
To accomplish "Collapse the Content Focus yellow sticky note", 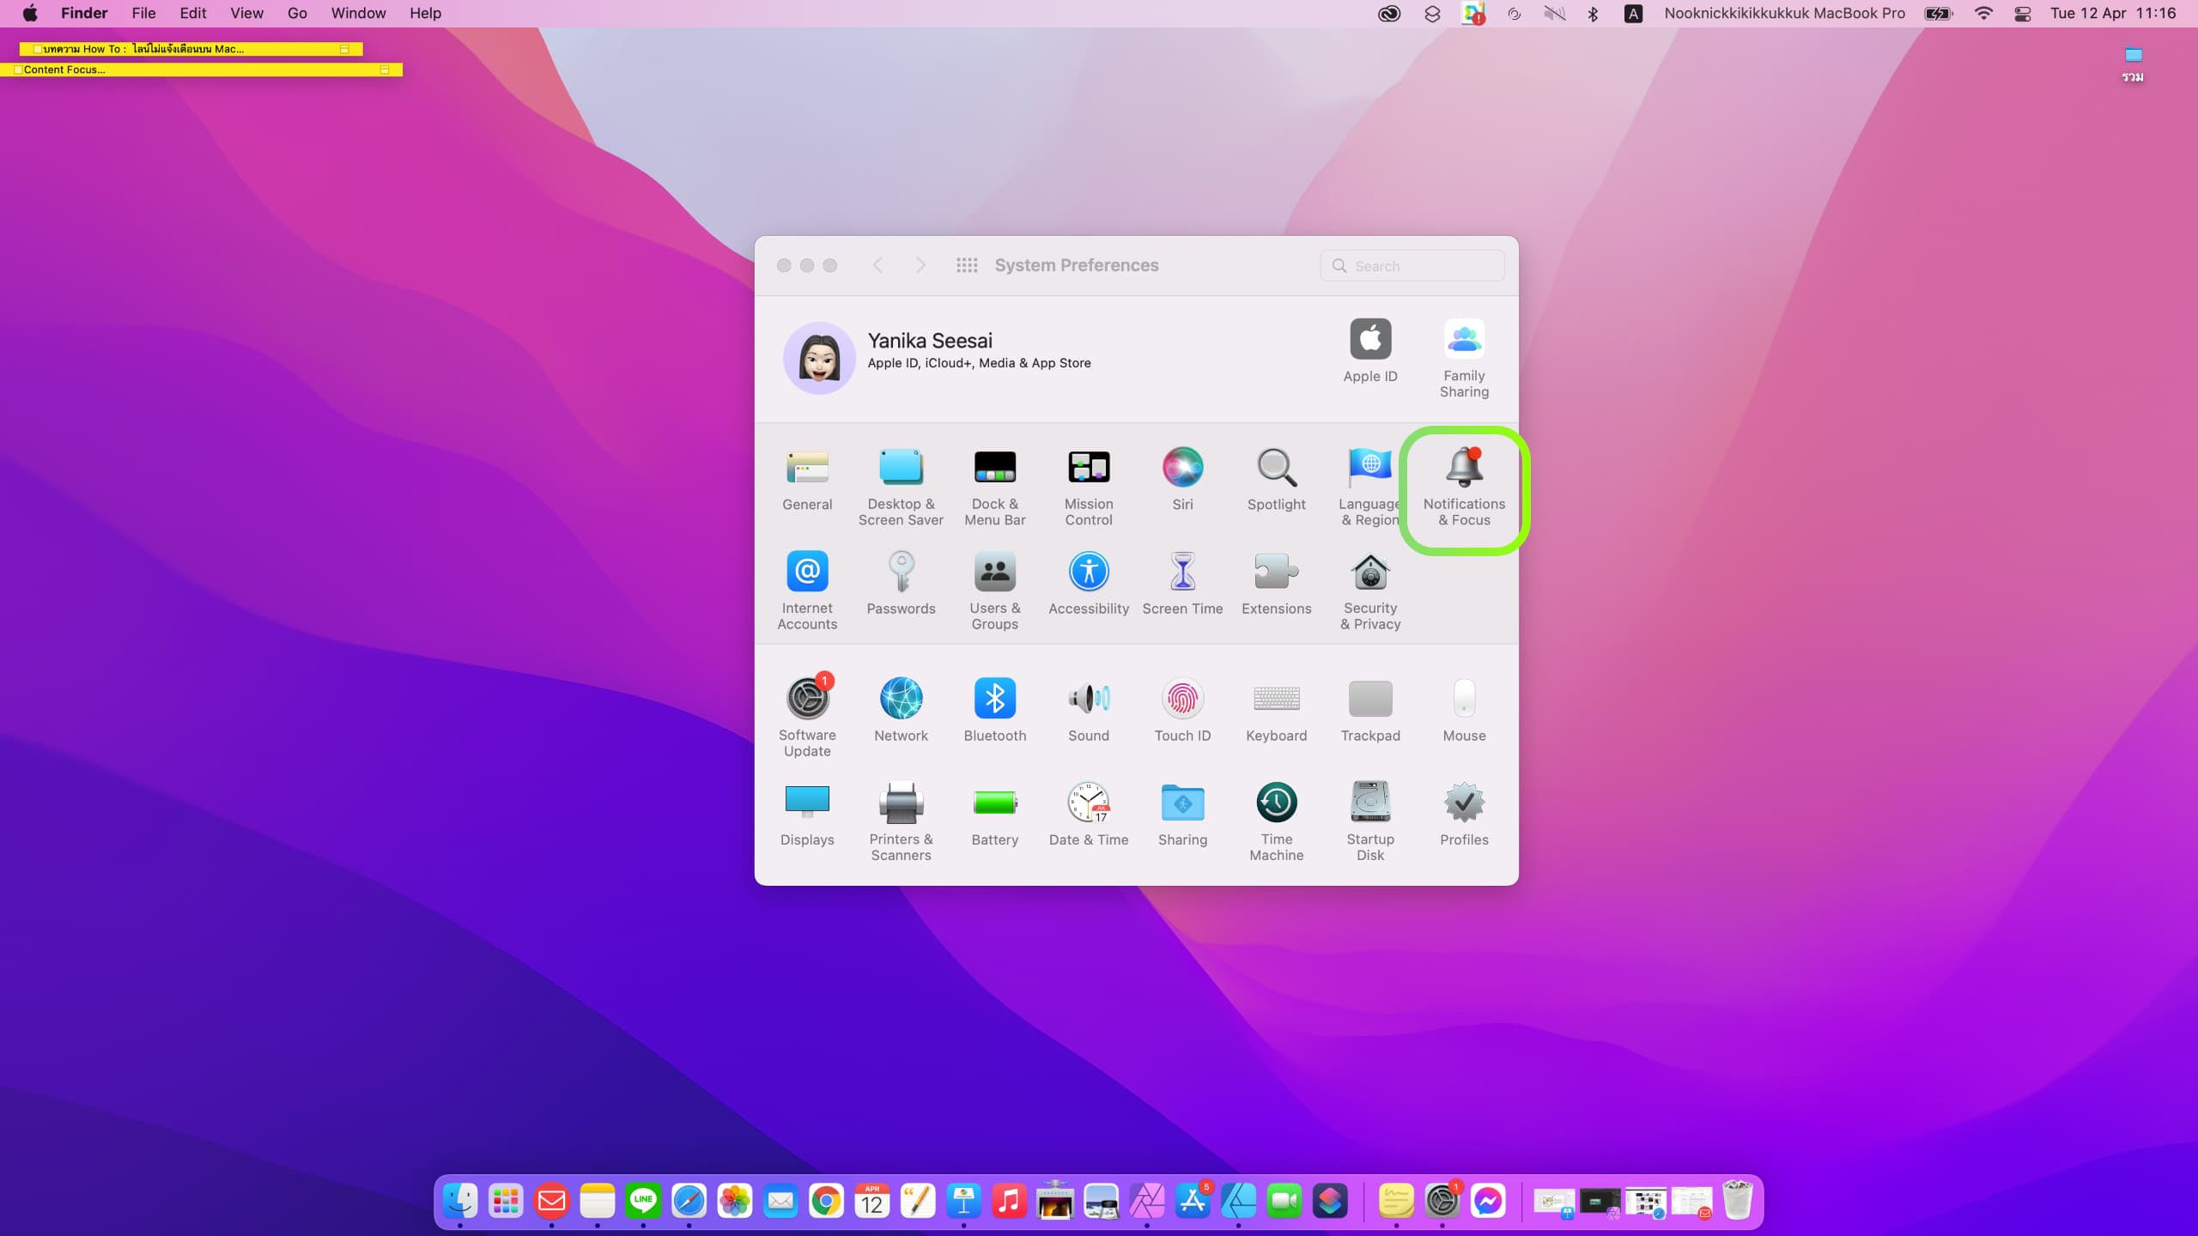I will click(x=385, y=70).
